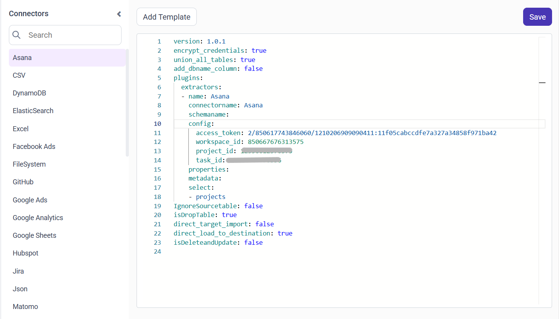Open the Add Template dialog
The height and width of the screenshot is (319, 559).
(x=166, y=17)
